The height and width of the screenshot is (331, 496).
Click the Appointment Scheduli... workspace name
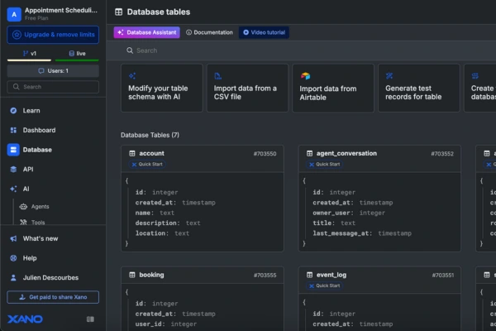(61, 11)
